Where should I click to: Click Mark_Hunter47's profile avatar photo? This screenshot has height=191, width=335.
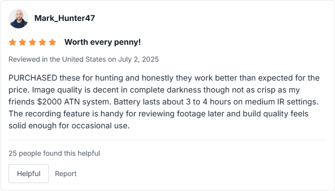(x=18, y=18)
